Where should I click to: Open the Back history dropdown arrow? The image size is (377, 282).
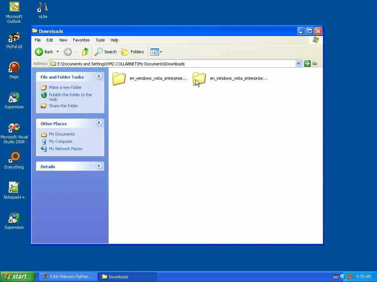(x=57, y=52)
